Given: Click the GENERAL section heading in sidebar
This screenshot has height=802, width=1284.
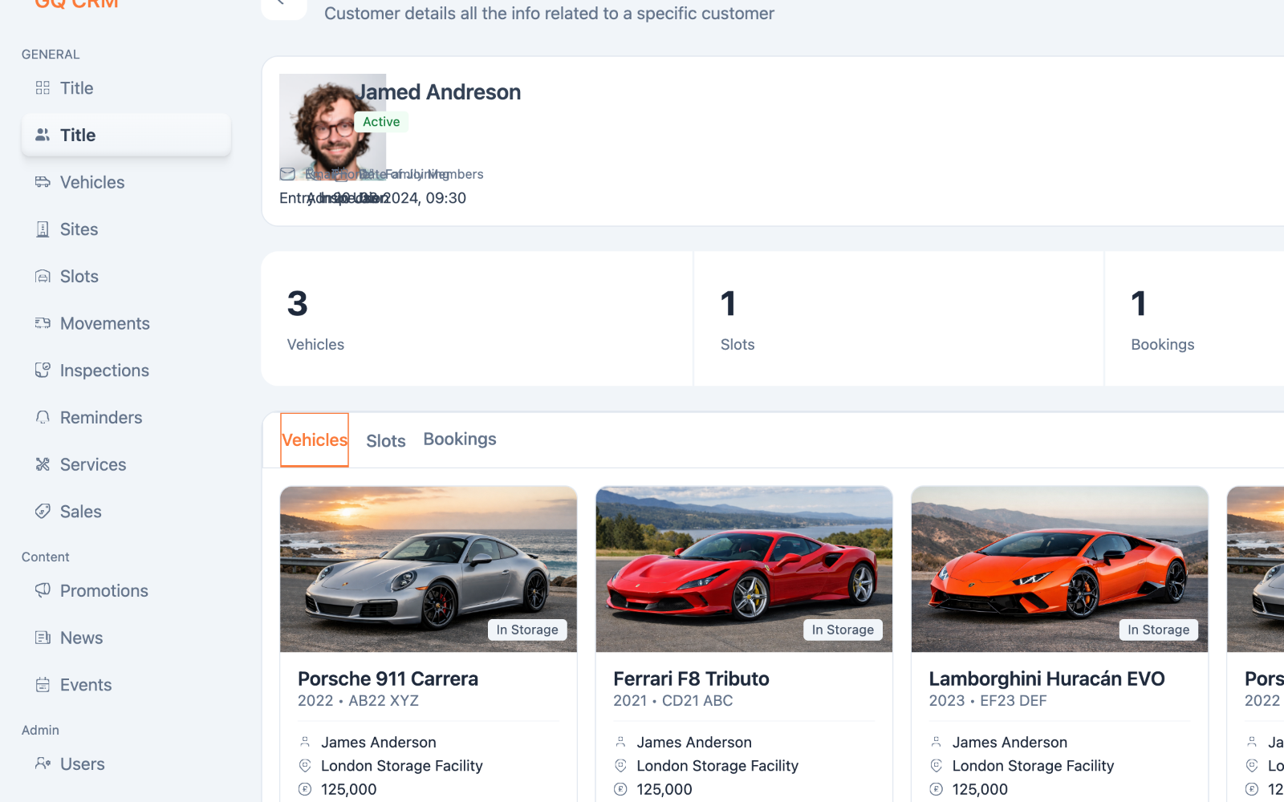Looking at the screenshot, I should coord(51,55).
